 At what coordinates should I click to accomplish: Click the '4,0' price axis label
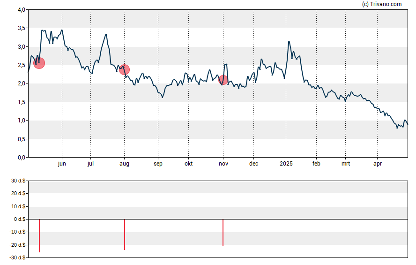coord(22,10)
